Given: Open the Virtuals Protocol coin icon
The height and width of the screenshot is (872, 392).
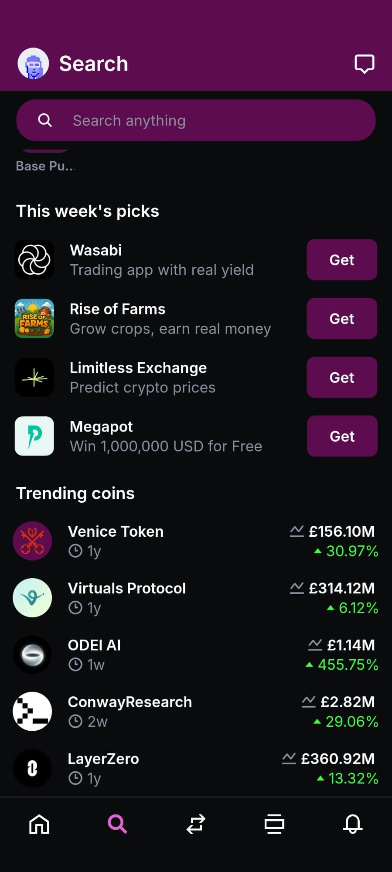Looking at the screenshot, I should point(32,598).
